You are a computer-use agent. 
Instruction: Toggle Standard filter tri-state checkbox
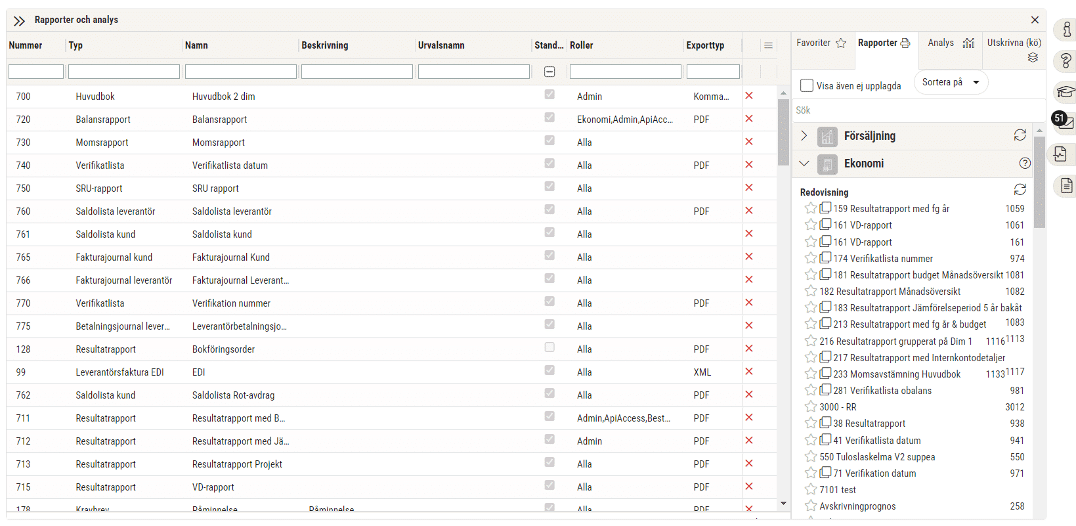tap(549, 72)
